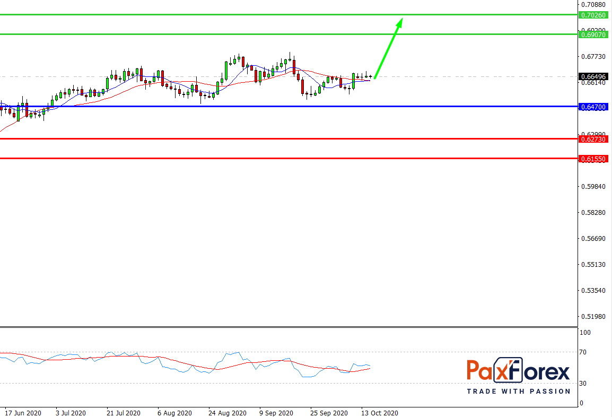Click the 0.53540 price axis value
The height and width of the screenshot is (417, 612).
593,291
